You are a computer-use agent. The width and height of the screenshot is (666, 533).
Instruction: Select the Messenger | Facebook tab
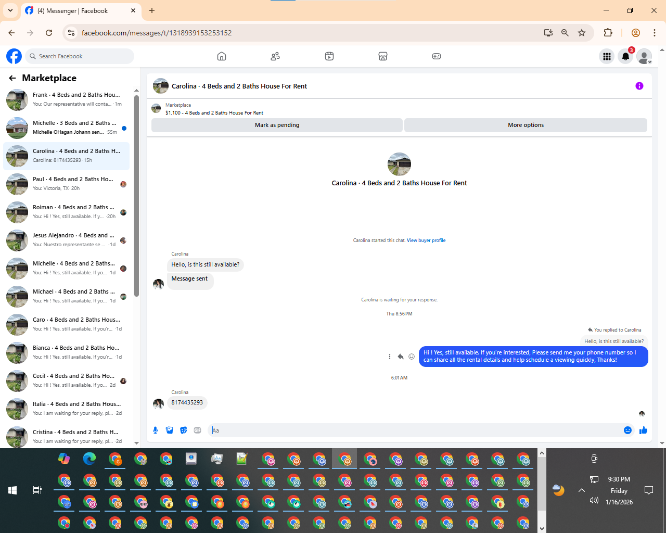(81, 10)
